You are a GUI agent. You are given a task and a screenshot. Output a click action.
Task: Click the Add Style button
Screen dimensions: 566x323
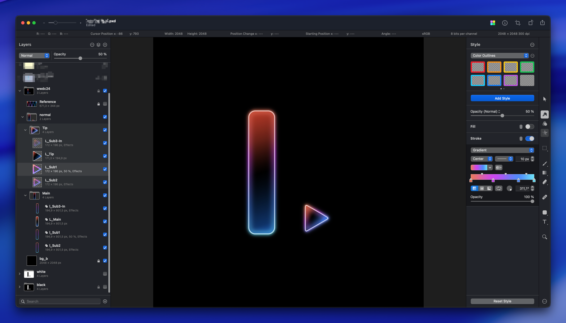[502, 98]
